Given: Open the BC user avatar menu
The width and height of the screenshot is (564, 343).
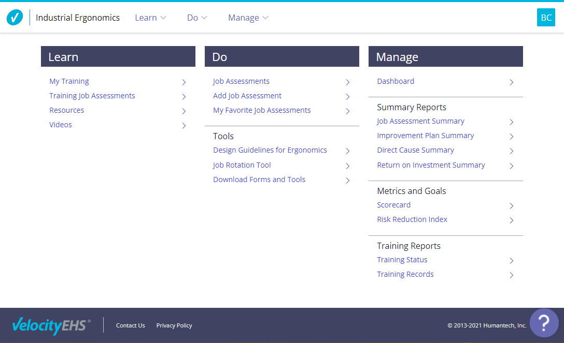Looking at the screenshot, I should click(x=546, y=18).
